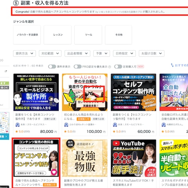Screen dimensions: 188x188
Task: Click the NEW badge beside 定期購入可 toggle
Action: pyautogui.click(x=141, y=67)
